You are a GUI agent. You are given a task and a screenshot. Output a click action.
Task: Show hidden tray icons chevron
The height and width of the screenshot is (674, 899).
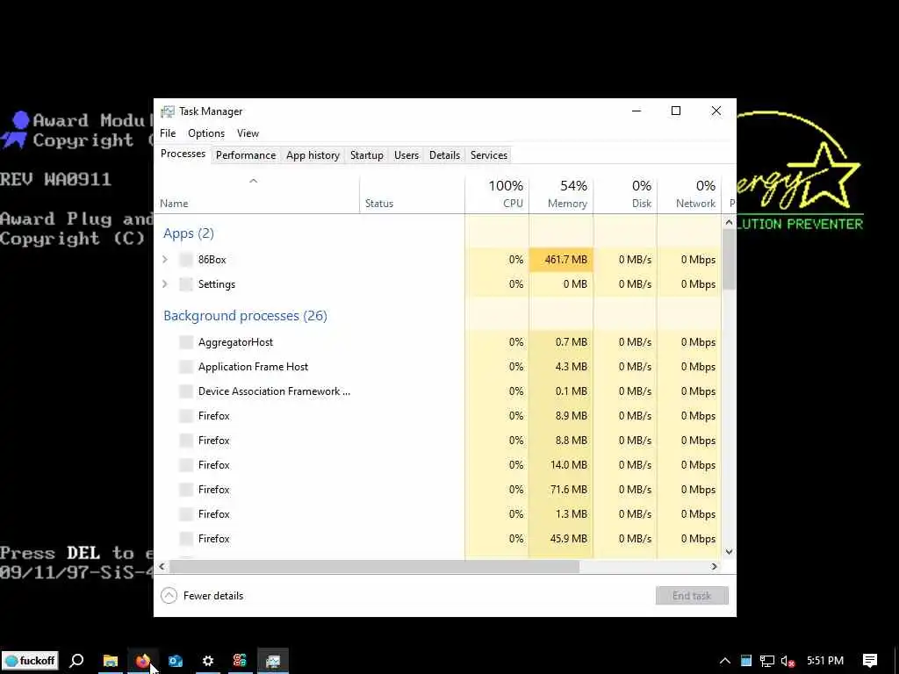coord(724,661)
